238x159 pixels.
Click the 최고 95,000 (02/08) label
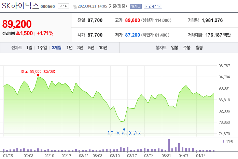tap(38, 71)
